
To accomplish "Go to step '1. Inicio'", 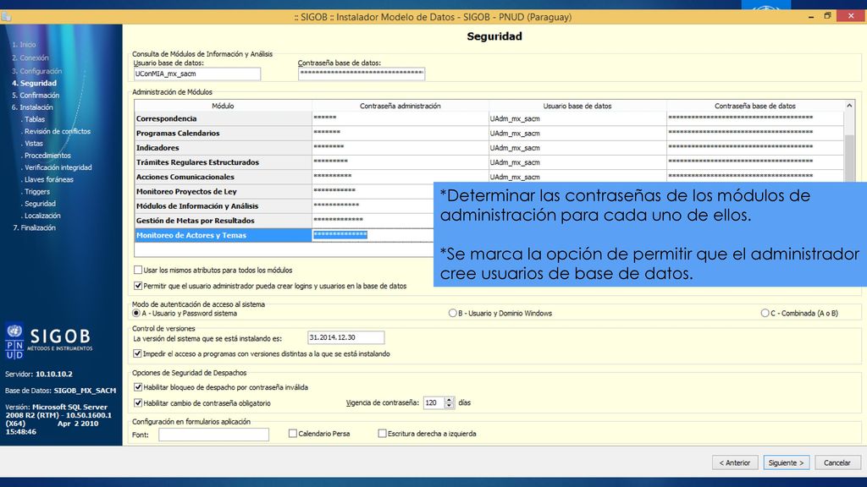I will tap(24, 45).
